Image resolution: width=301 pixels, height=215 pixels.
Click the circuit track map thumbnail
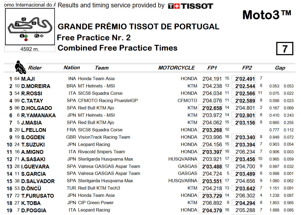(30, 27)
